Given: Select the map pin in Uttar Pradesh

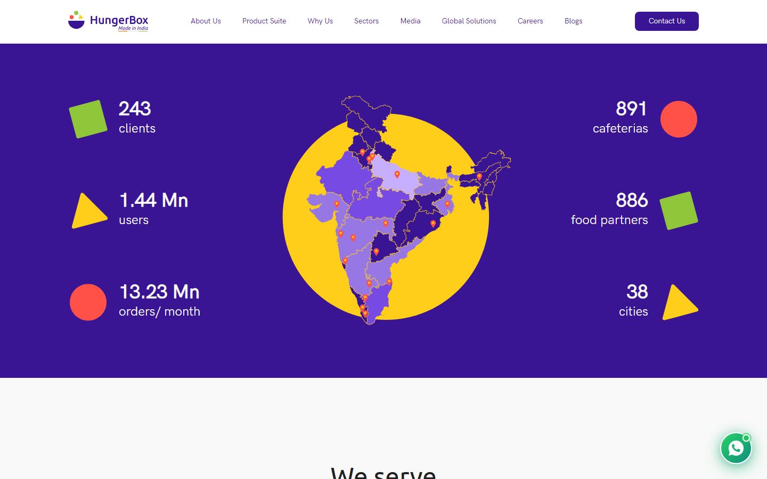Looking at the screenshot, I should pos(397,175).
